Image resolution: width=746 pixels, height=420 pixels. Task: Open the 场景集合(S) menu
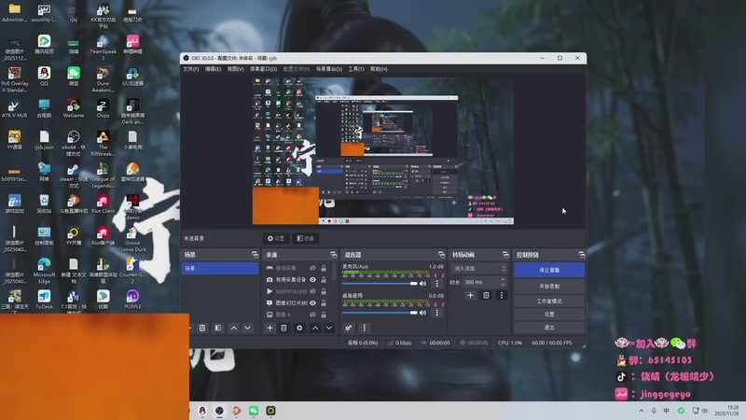point(329,69)
